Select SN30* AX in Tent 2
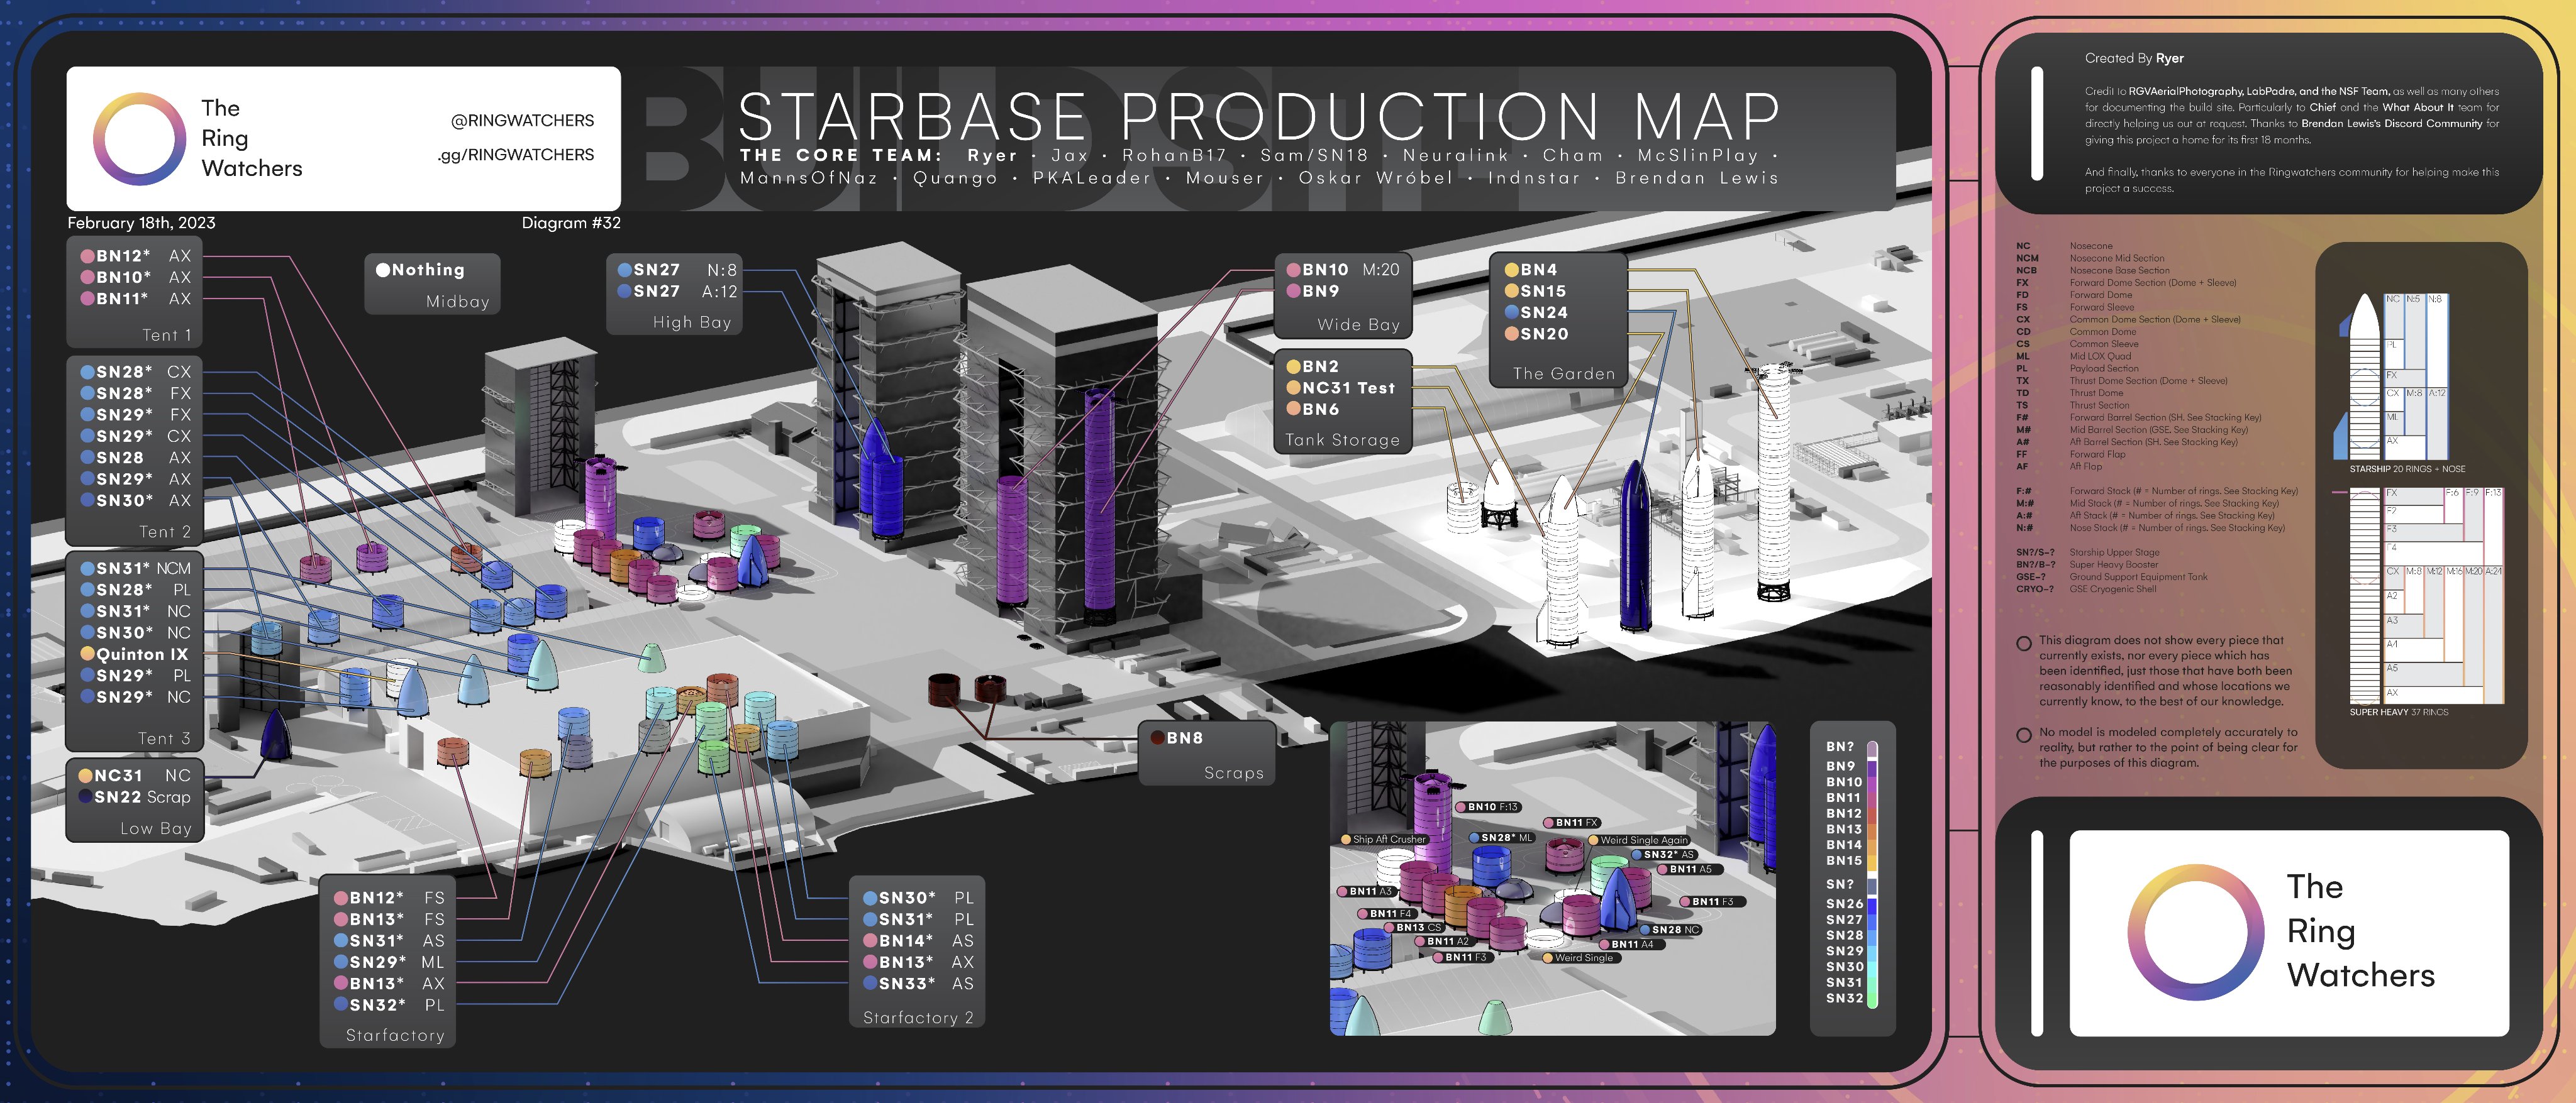2576x1103 pixels. pos(135,500)
